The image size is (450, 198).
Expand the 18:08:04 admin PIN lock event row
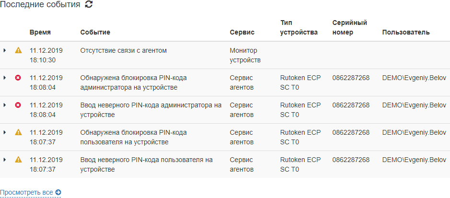pyautogui.click(x=5, y=78)
